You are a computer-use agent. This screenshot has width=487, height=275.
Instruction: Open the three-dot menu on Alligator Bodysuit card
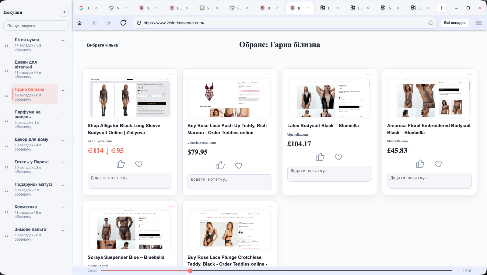(x=170, y=75)
